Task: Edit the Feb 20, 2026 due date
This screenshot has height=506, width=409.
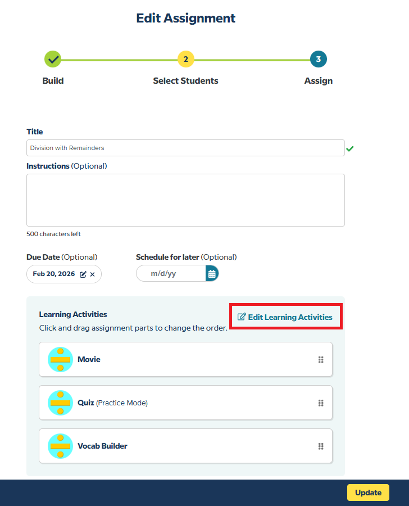Action: (83, 274)
